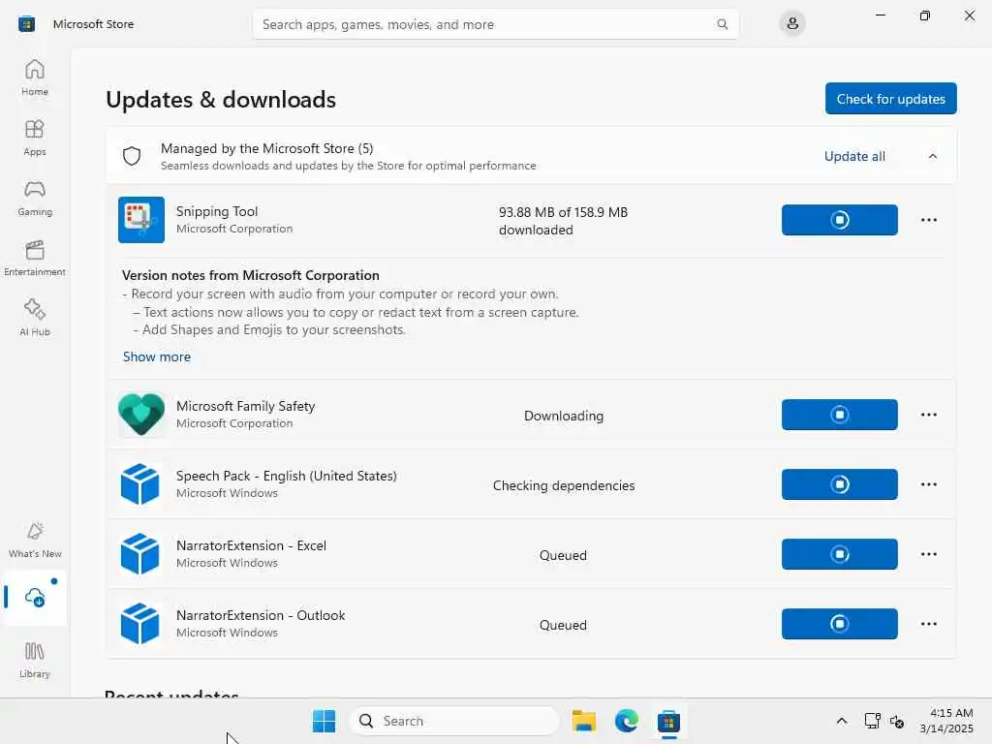The width and height of the screenshot is (992, 744).
Task: Open What's New in the sidebar
Action: (x=35, y=540)
